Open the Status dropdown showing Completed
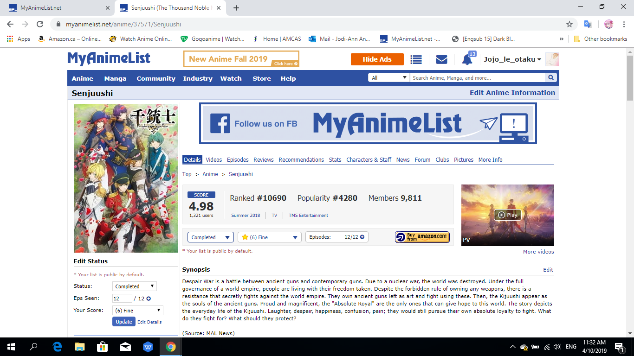634x356 pixels. (210, 237)
